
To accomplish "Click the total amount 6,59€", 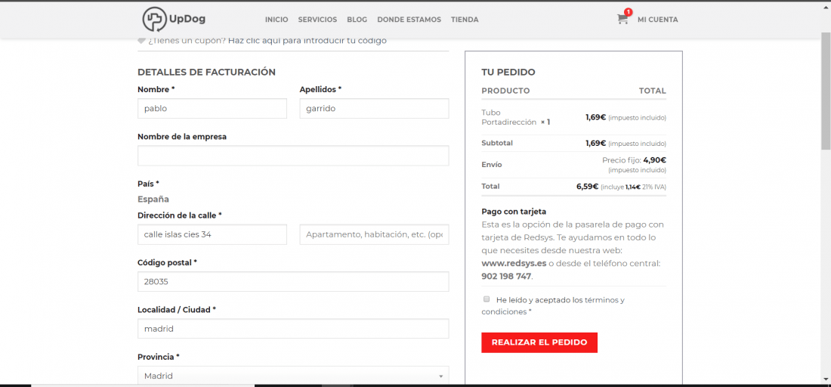I will [x=587, y=186].
